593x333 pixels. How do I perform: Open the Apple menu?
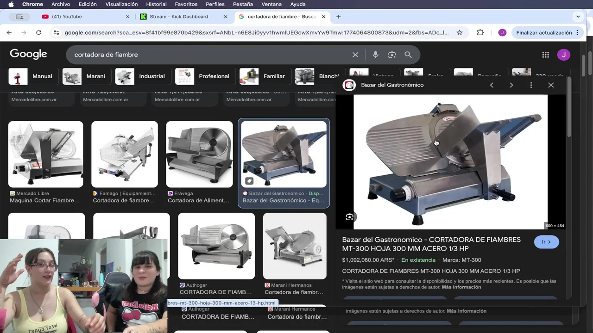click(11, 4)
